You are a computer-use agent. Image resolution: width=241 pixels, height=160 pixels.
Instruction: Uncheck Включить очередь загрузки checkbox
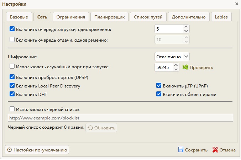tap(12, 29)
